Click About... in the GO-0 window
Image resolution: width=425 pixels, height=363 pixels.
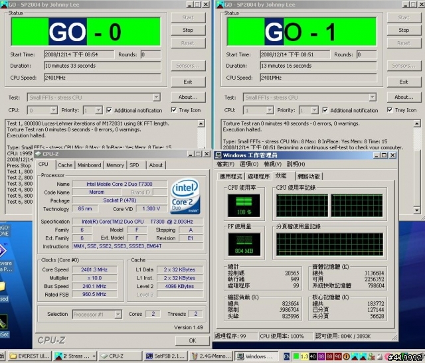tap(188, 97)
